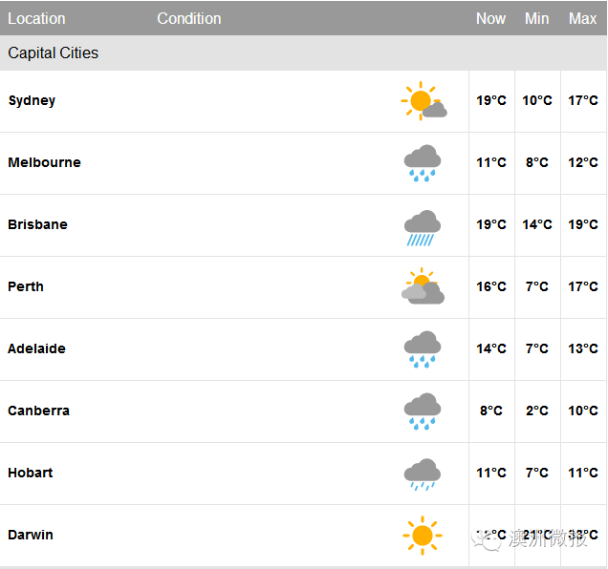Screen dimensions: 608x569
Task: Click Perth's cloudy sun icon
Action: pos(423,285)
